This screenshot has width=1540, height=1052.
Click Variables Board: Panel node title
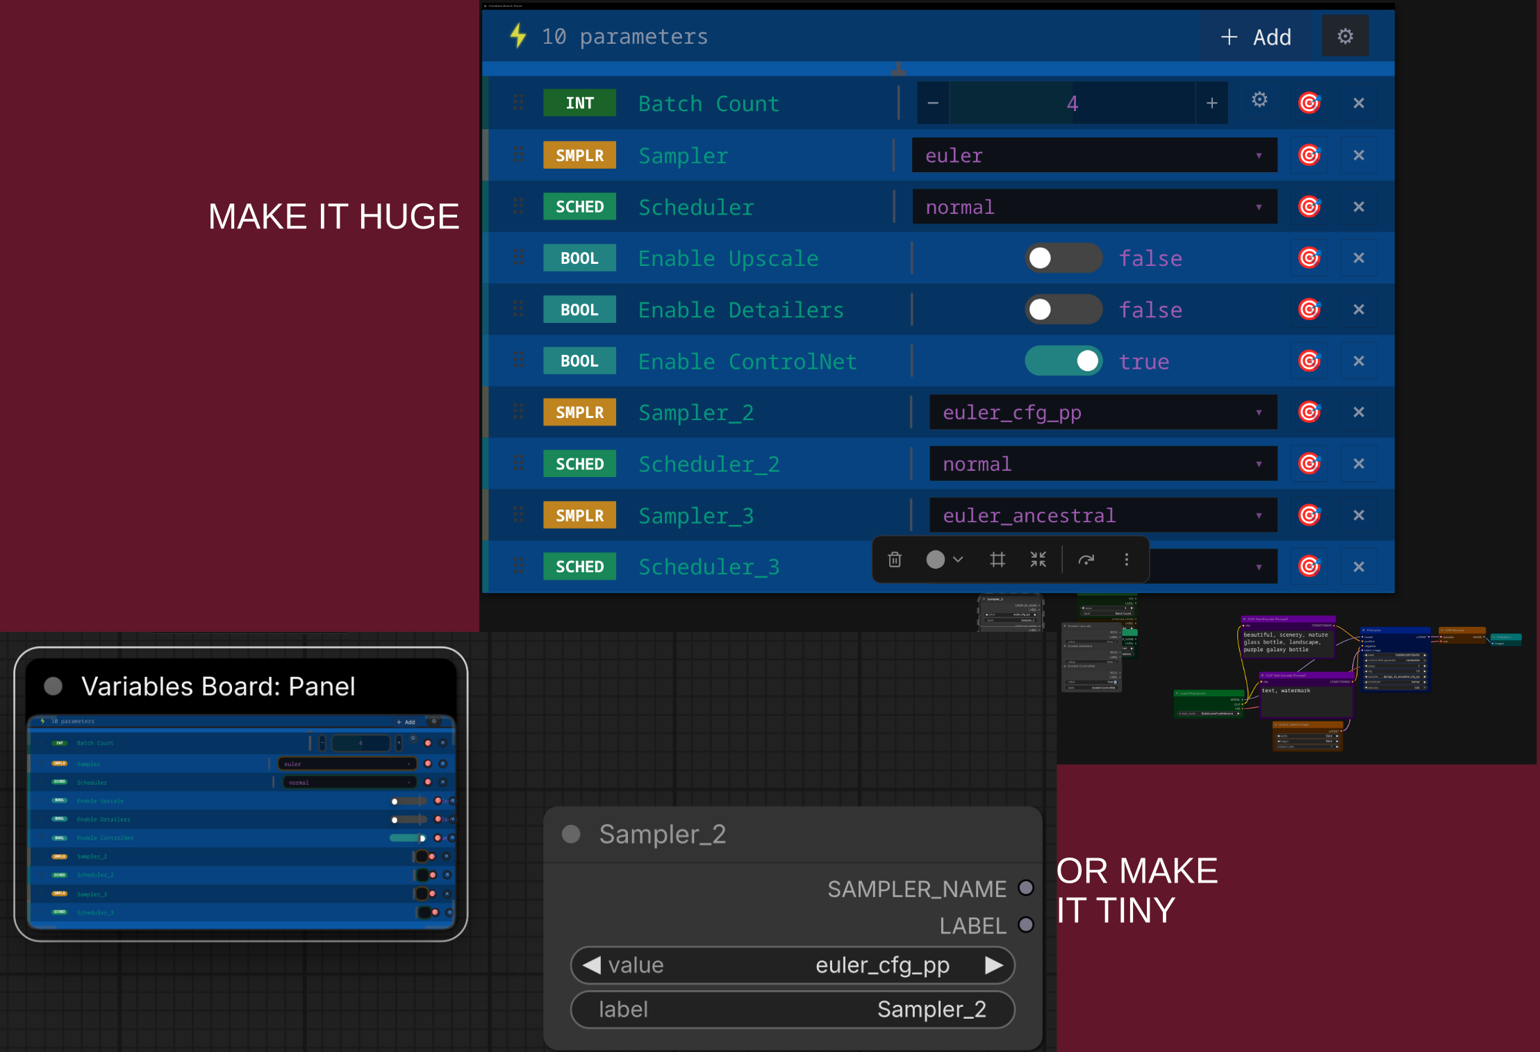point(218,686)
